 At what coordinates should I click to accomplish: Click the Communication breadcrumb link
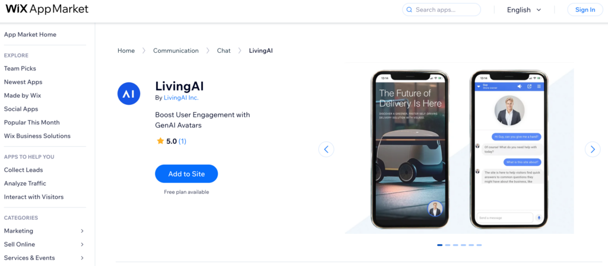tap(176, 50)
